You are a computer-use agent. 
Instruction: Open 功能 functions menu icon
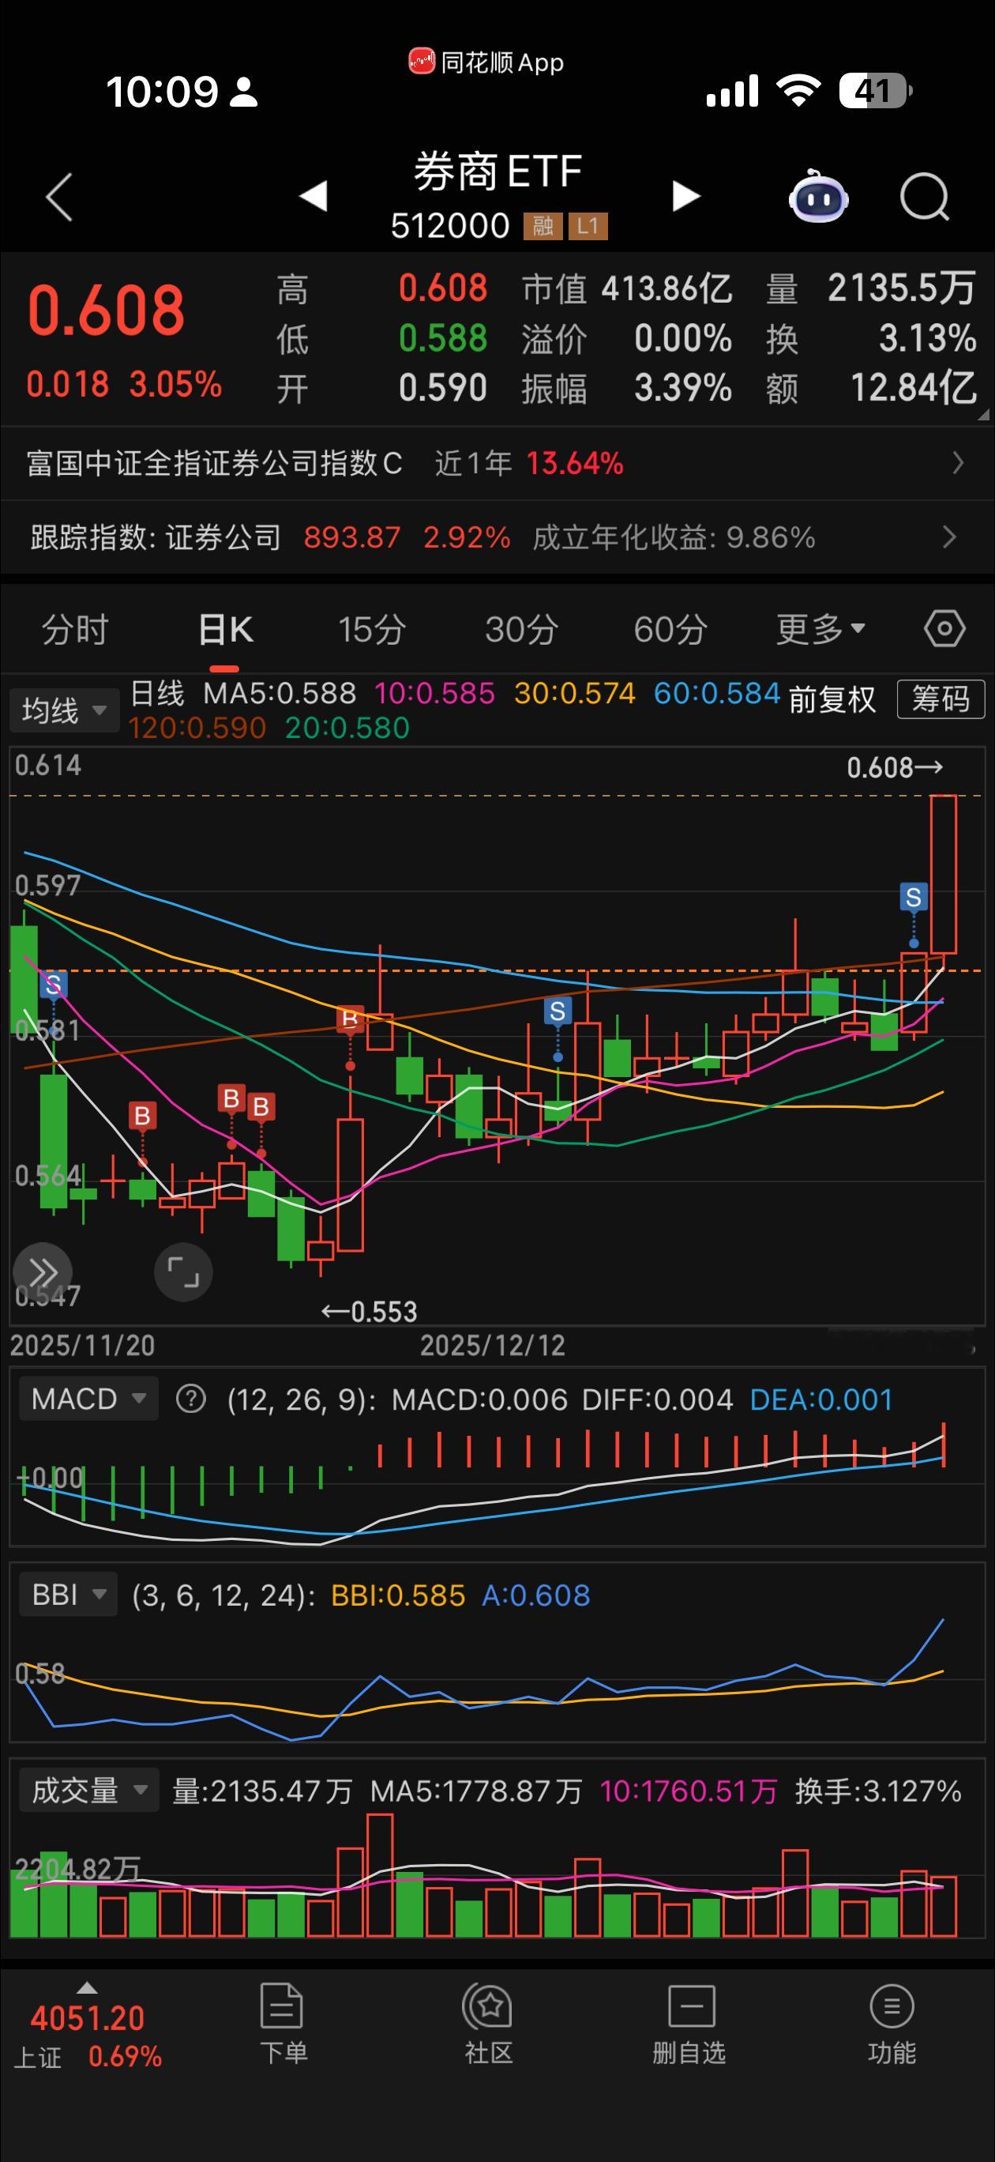click(891, 2025)
